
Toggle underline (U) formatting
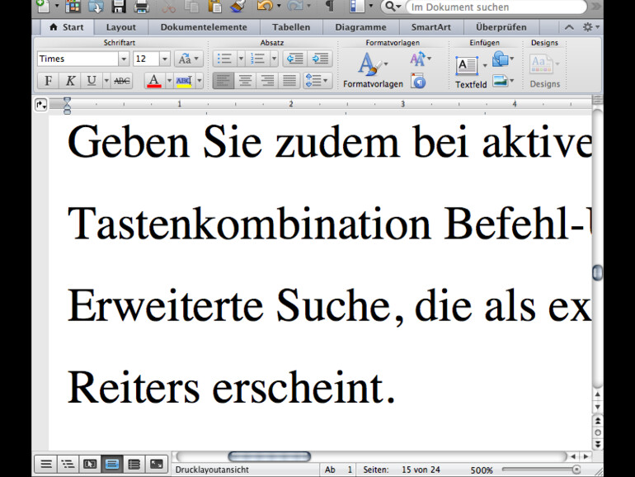(92, 81)
